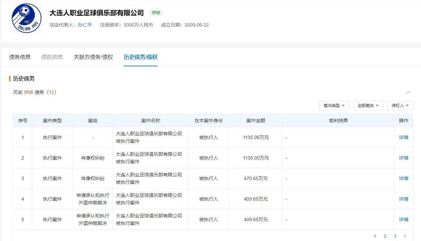Open legal representative 孙仁平 link
This screenshot has height=241, width=421.
[x=85, y=25]
